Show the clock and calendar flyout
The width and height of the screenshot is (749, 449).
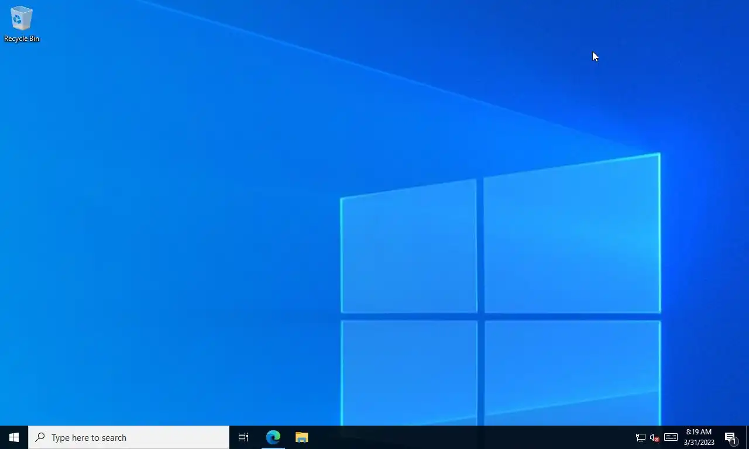coord(699,437)
